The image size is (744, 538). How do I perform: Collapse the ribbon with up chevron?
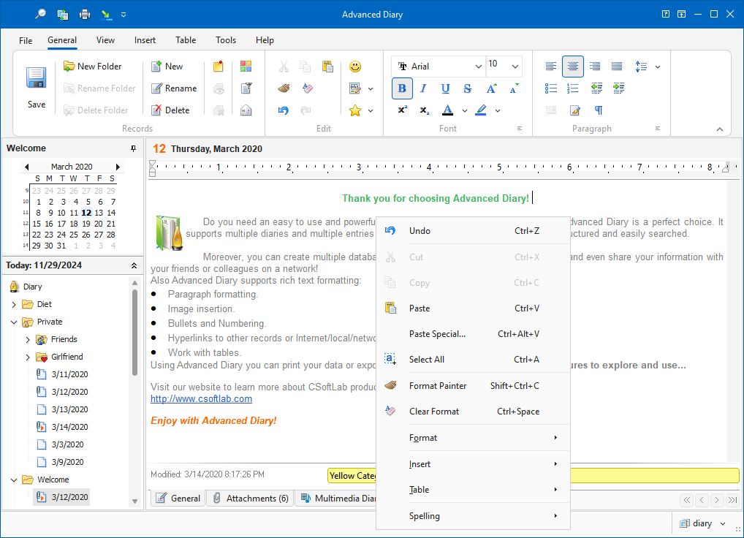click(720, 129)
